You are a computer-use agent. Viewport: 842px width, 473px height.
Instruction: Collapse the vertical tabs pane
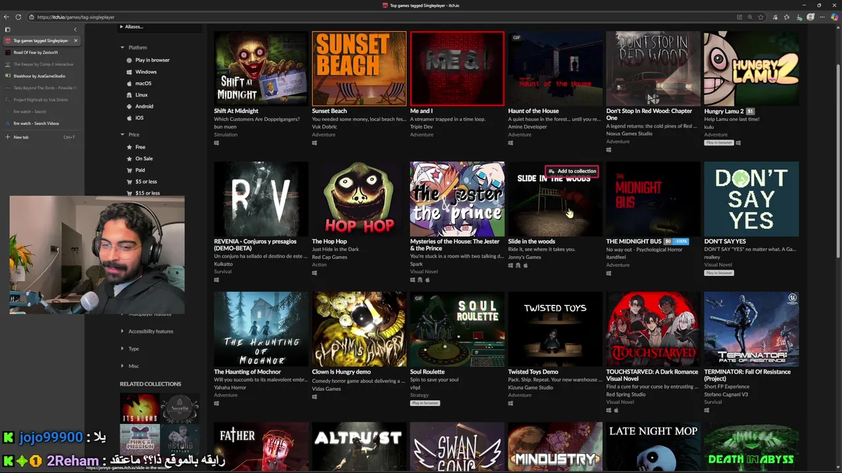point(75,30)
